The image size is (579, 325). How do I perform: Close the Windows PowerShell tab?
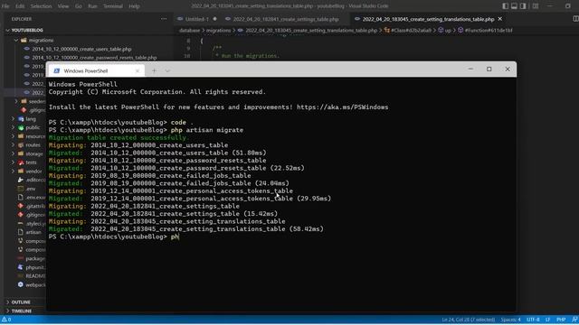pyautogui.click(x=138, y=70)
